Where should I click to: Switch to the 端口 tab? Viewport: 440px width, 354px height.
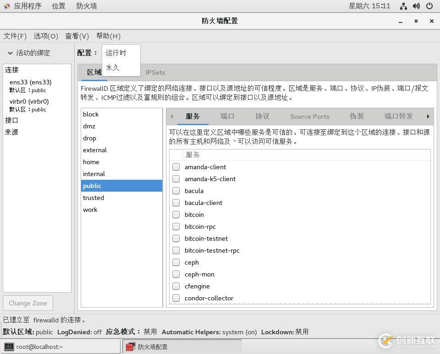[x=227, y=116]
